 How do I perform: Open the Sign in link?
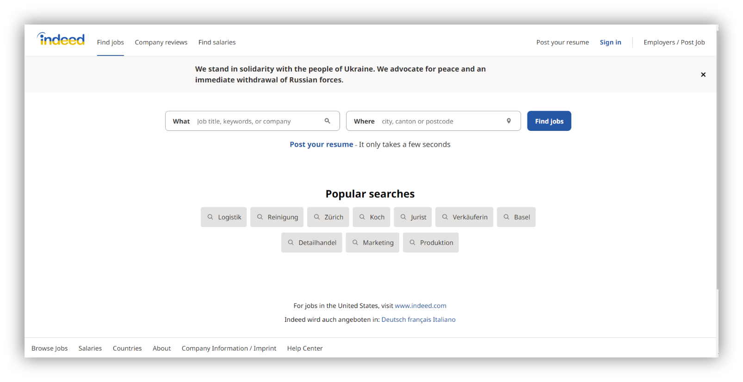click(610, 42)
